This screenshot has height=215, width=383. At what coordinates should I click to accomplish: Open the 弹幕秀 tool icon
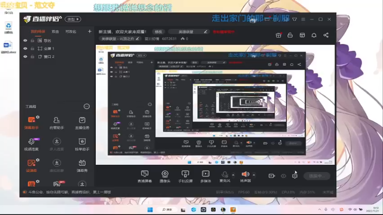pyautogui.click(x=82, y=165)
